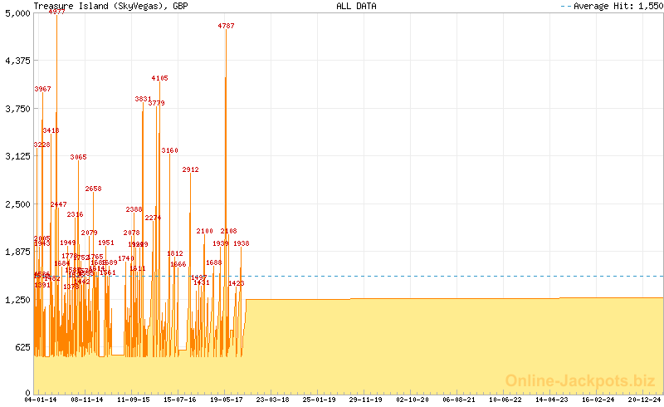
Task: Click the 2912 data point label
Action: pos(190,169)
